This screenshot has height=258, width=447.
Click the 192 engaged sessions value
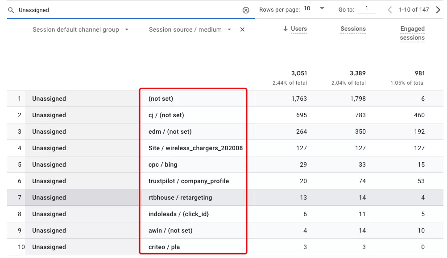tap(419, 131)
